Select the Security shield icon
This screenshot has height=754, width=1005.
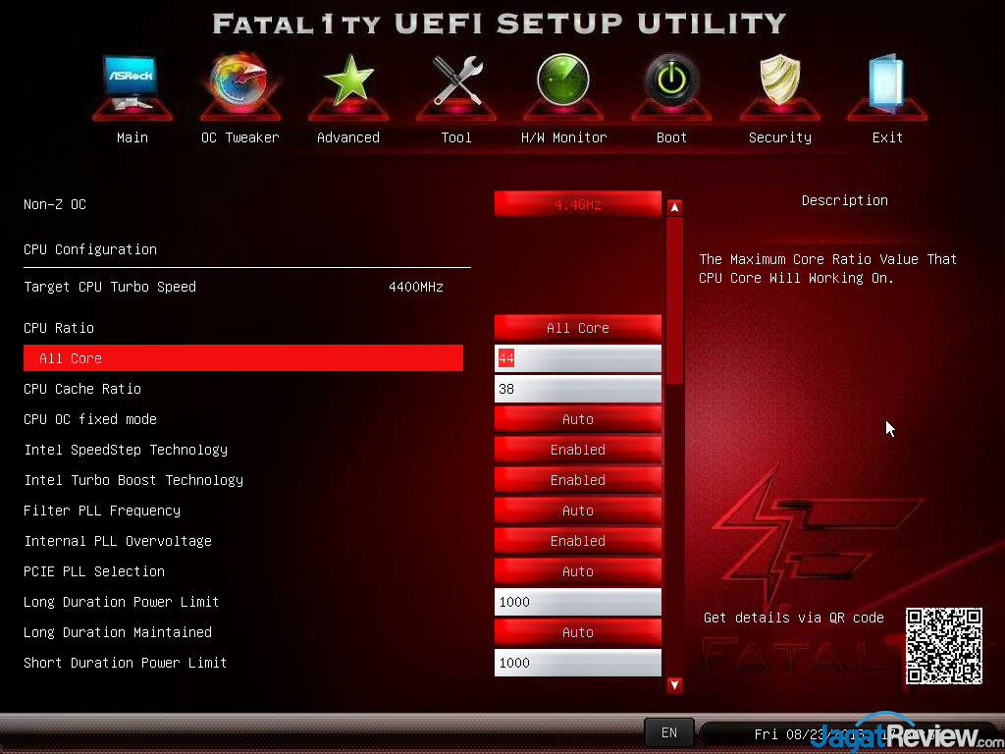[x=779, y=84]
